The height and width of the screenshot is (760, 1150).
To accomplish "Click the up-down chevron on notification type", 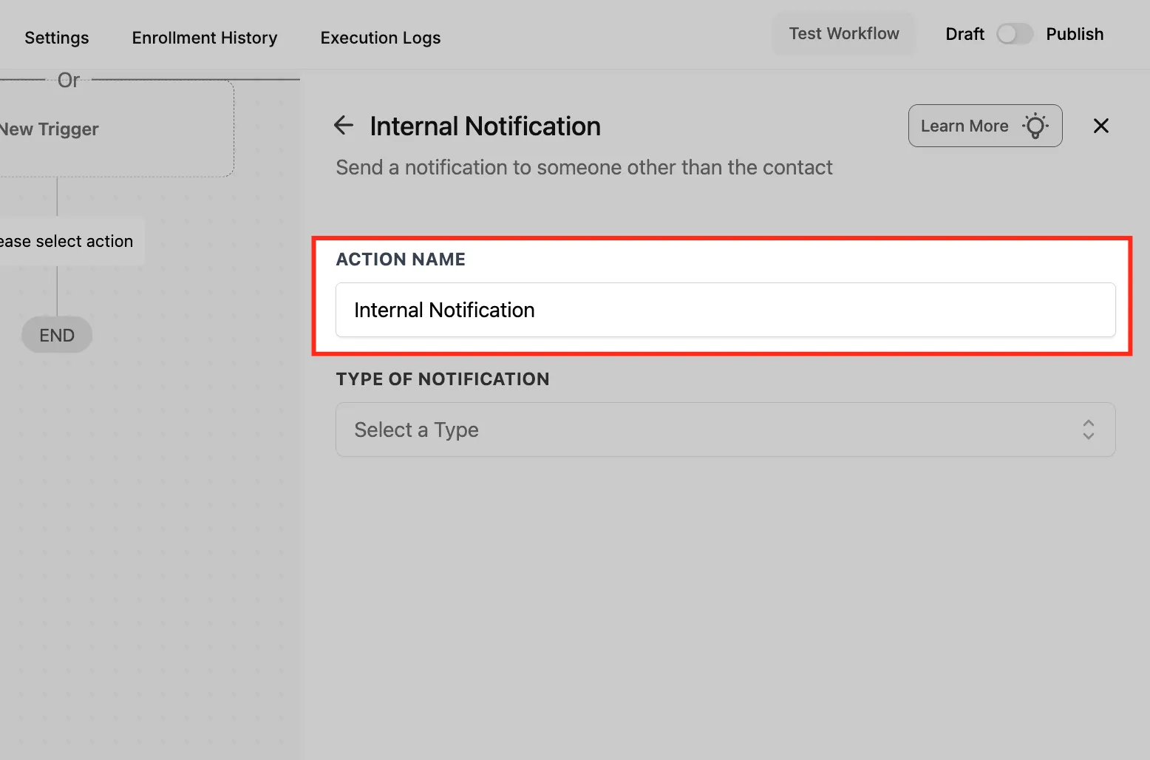I will tap(1088, 430).
